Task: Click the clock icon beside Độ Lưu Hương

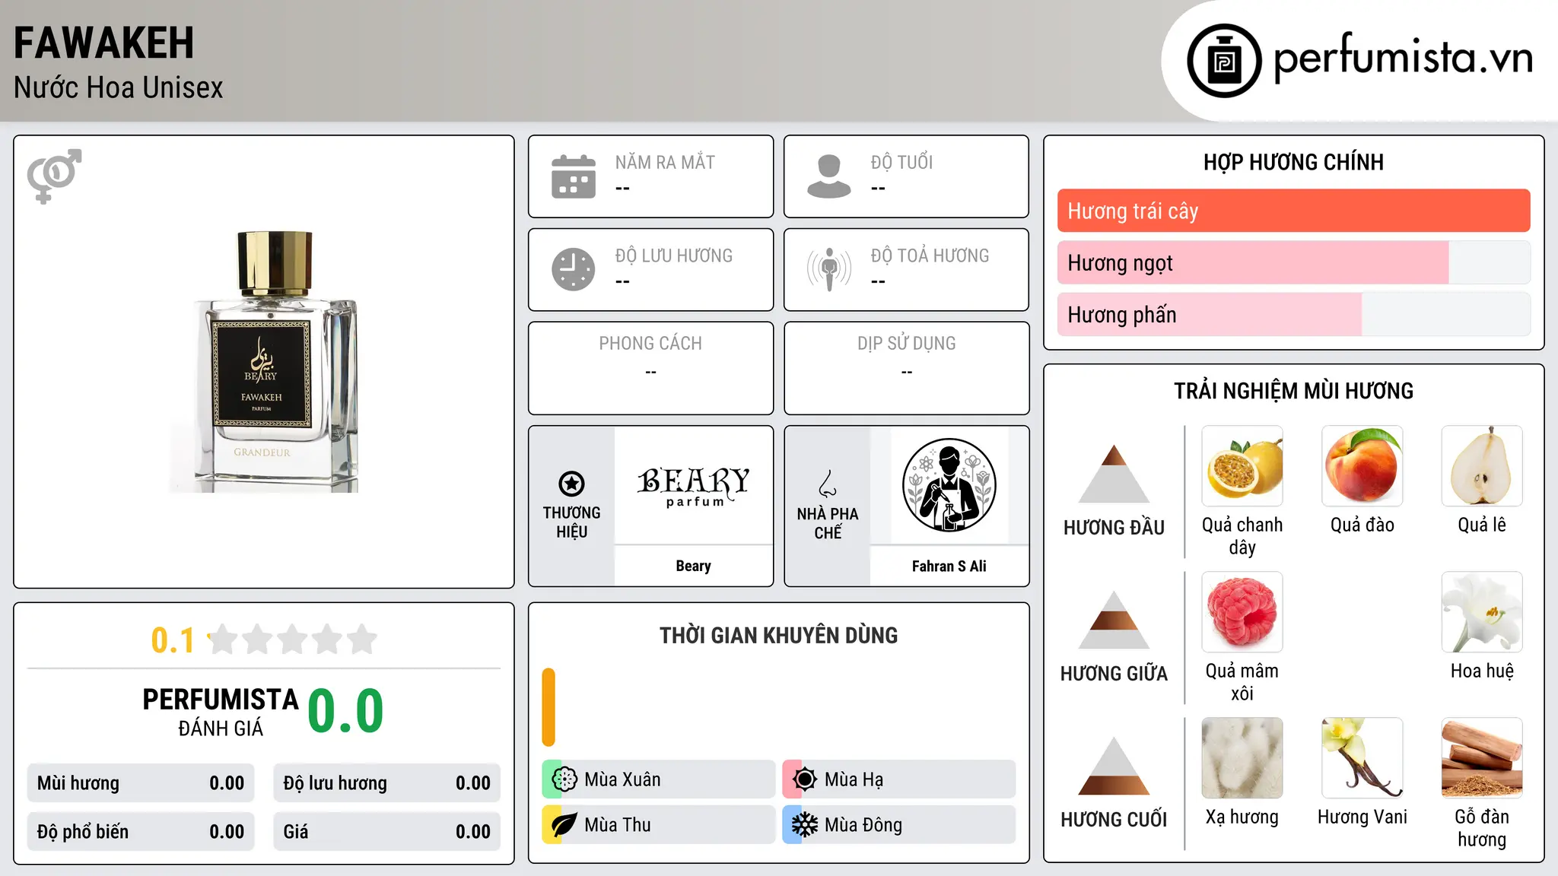Action: [574, 269]
